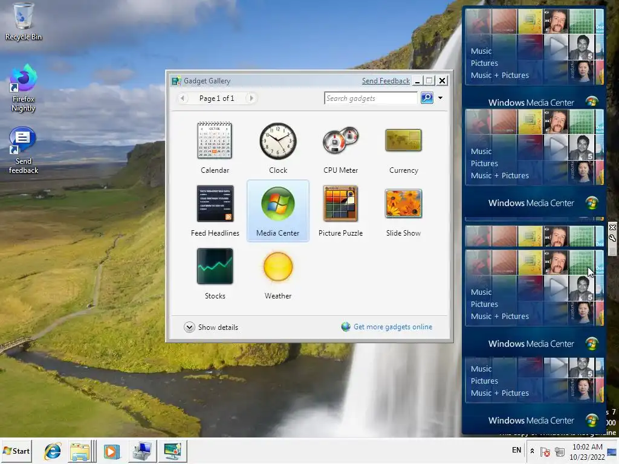Select the Clock gadget icon

tap(278, 141)
